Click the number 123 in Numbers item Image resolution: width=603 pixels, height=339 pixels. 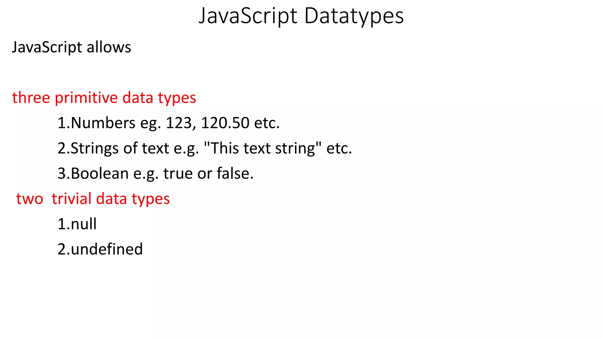[x=179, y=123]
